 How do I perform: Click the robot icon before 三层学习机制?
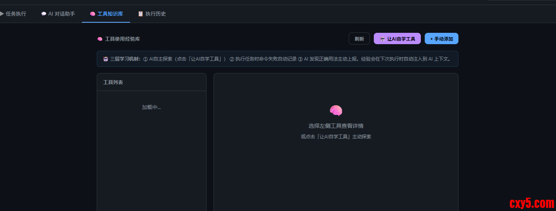105,59
